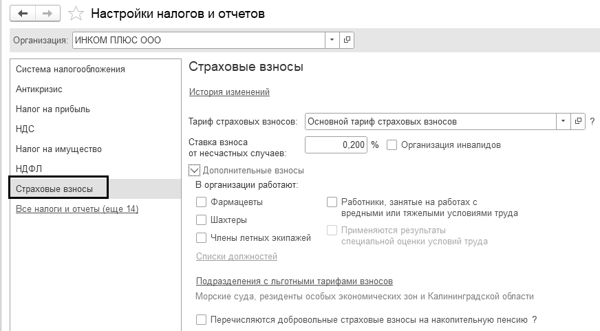Click the forward navigation arrow
Image resolution: width=600 pixels, height=331 pixels.
(x=47, y=14)
